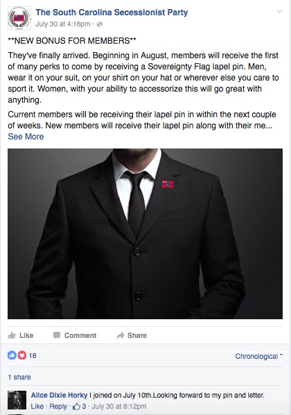
Task: Open Alice Dixie Horky's avatar thumbnail
Action: tap(17, 400)
